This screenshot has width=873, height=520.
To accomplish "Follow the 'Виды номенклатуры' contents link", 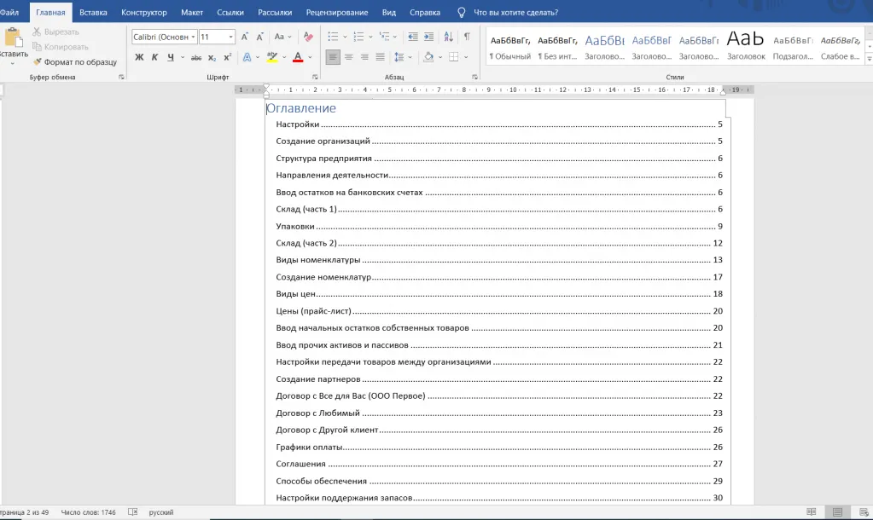I will point(318,260).
